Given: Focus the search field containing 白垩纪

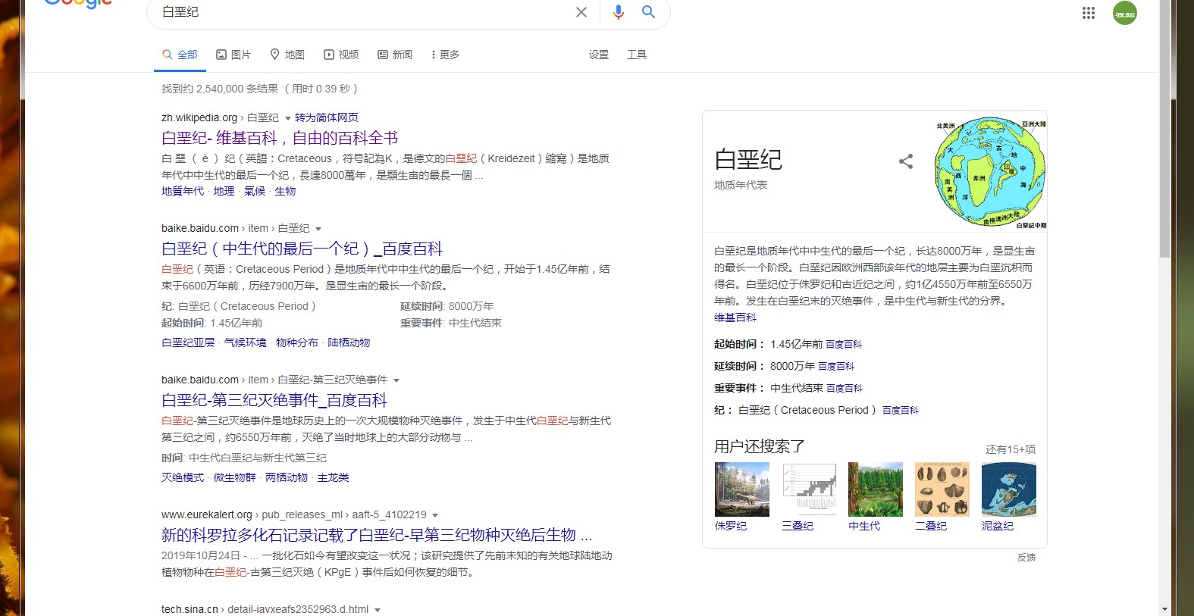Looking at the screenshot, I should pyautogui.click(x=364, y=12).
